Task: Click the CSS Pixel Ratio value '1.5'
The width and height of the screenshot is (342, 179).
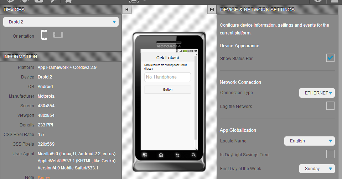Action: 41,134
